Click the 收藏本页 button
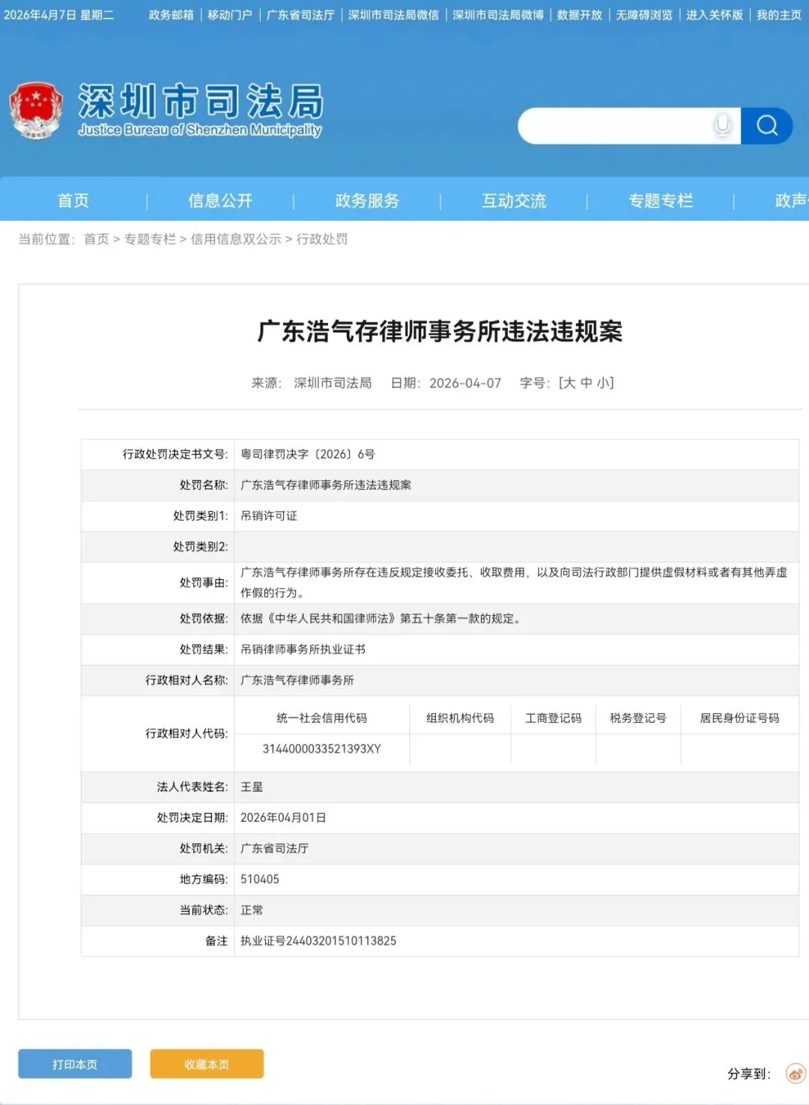The image size is (809, 1105). 207,1064
